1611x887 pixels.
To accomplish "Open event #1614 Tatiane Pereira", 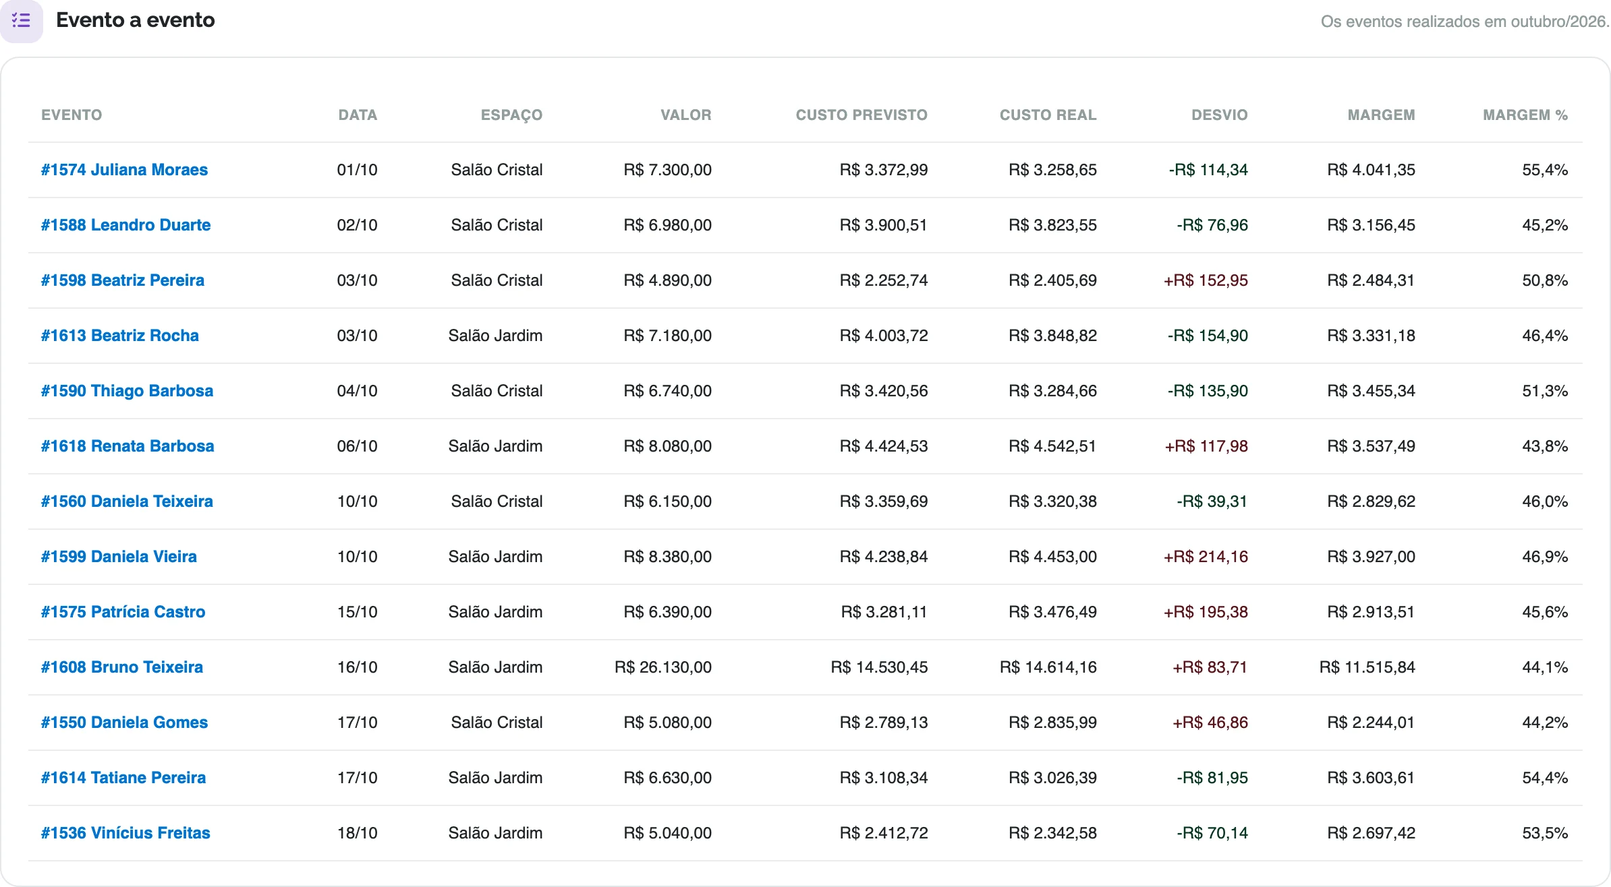I will [123, 778].
